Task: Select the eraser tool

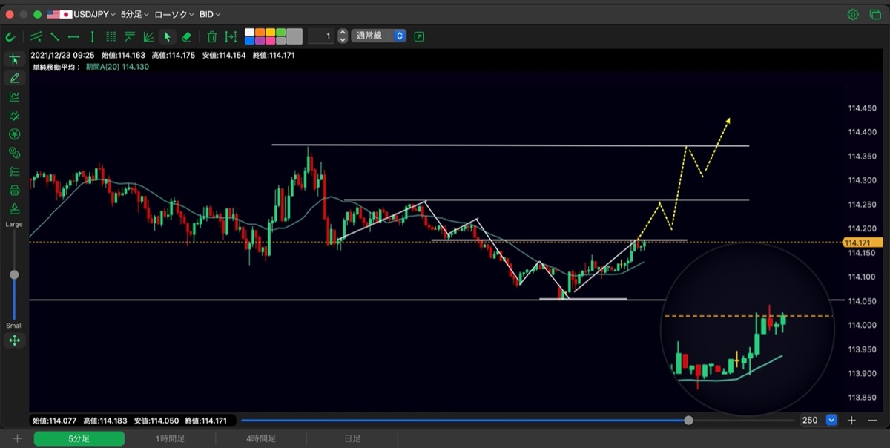Action: [186, 36]
